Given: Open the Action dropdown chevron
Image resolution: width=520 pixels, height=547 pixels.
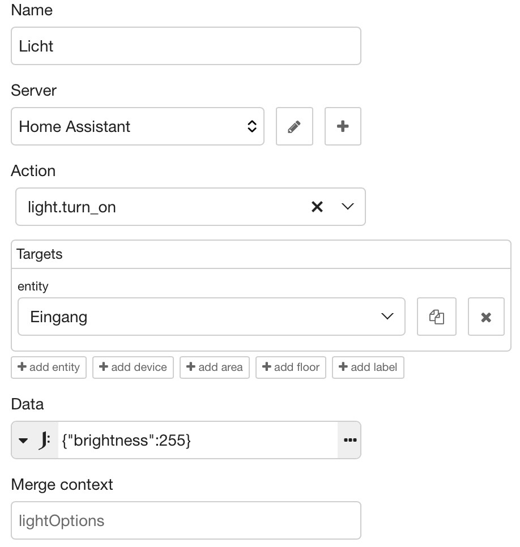Looking at the screenshot, I should pyautogui.click(x=348, y=207).
